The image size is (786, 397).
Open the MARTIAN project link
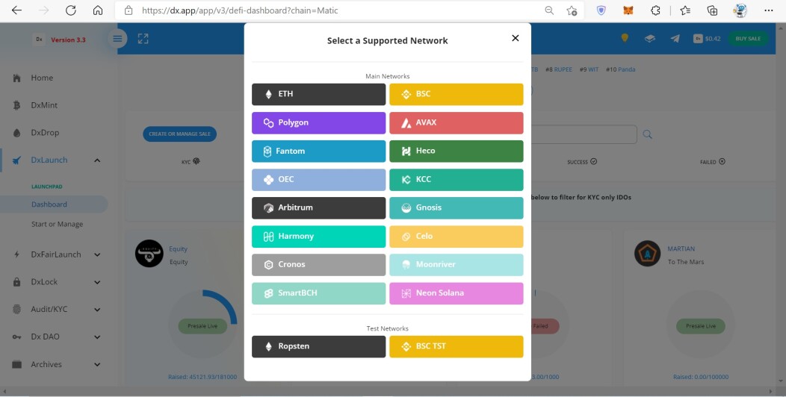coord(681,248)
